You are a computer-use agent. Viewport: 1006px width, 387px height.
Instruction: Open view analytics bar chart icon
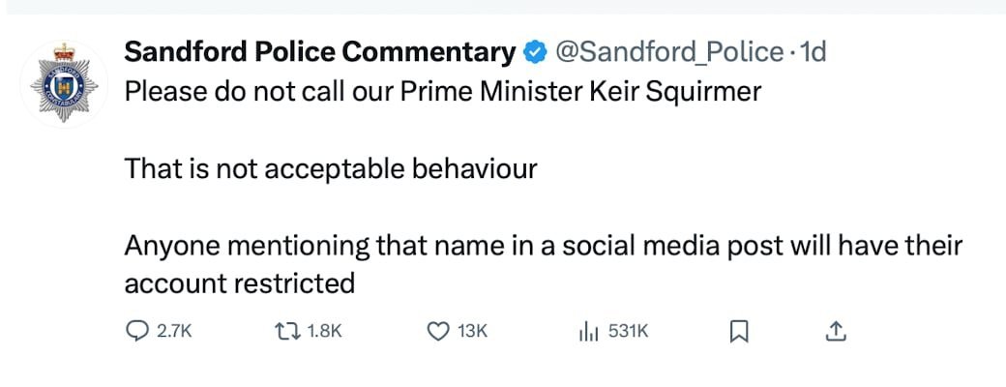(588, 332)
